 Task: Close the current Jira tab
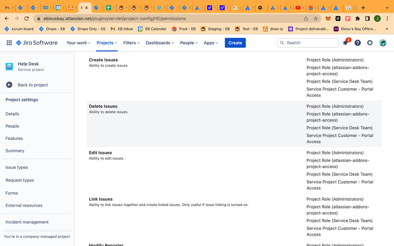tap(86, 8)
